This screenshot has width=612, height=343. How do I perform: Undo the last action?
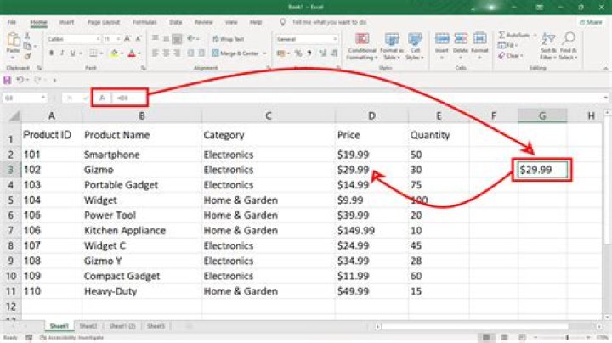20,80
